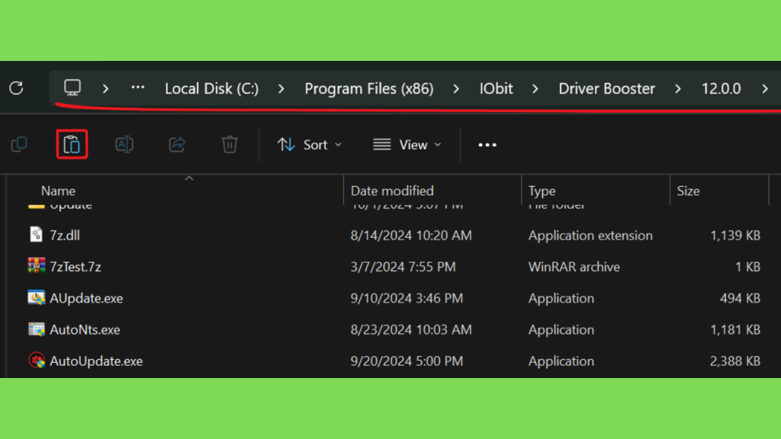781x439 pixels.
Task: Click the 1 KB size cell
Action: (748, 267)
